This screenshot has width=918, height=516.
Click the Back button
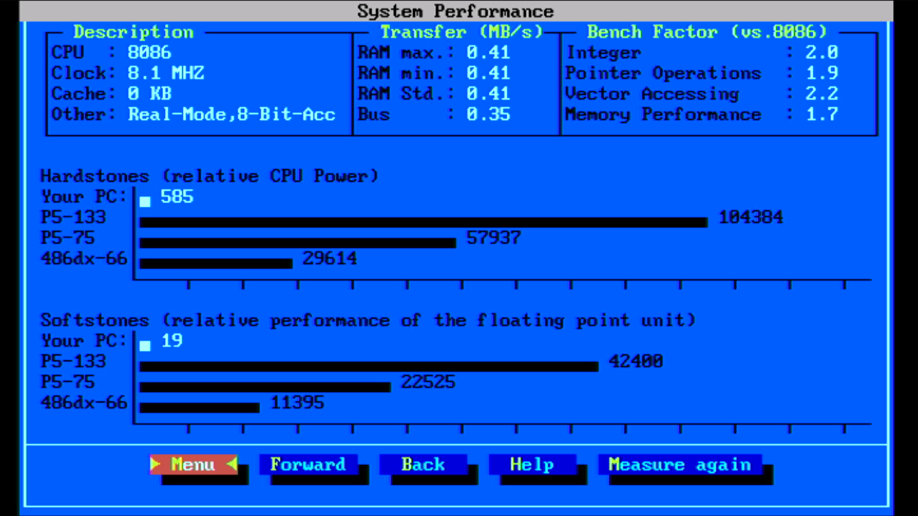point(423,464)
